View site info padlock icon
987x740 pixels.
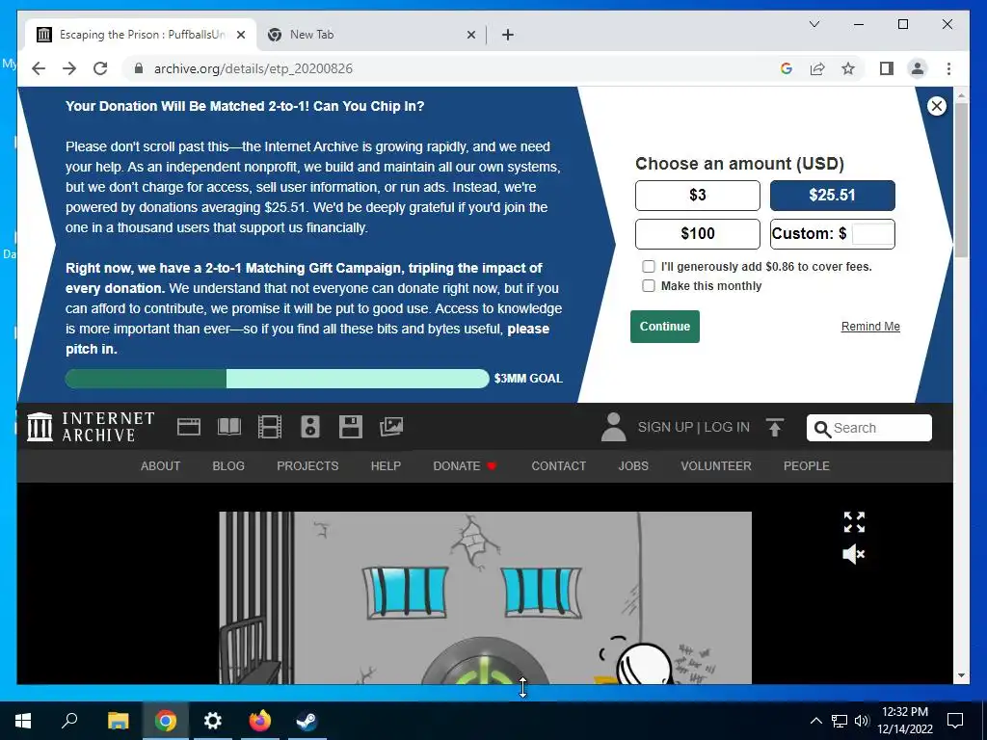click(x=139, y=68)
